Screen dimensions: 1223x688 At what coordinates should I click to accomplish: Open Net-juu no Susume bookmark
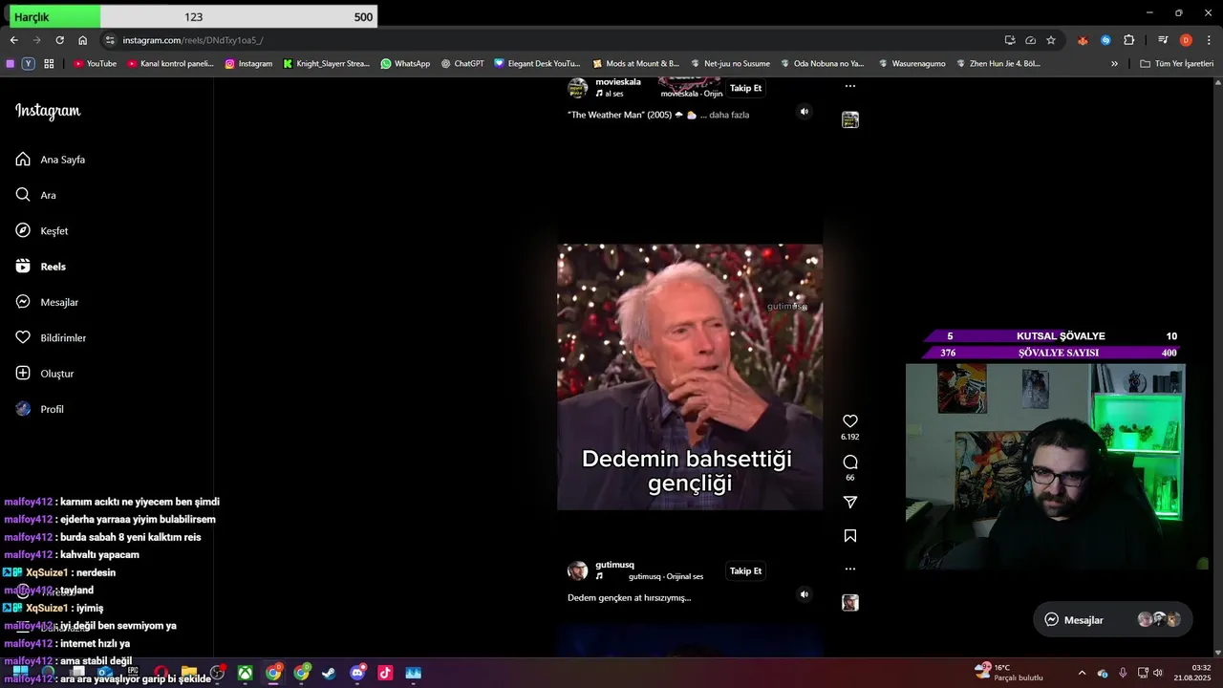pyautogui.click(x=730, y=64)
